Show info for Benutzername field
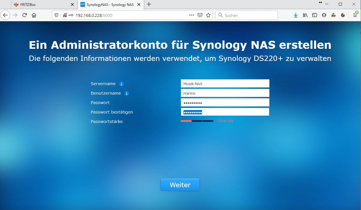 coord(127,93)
